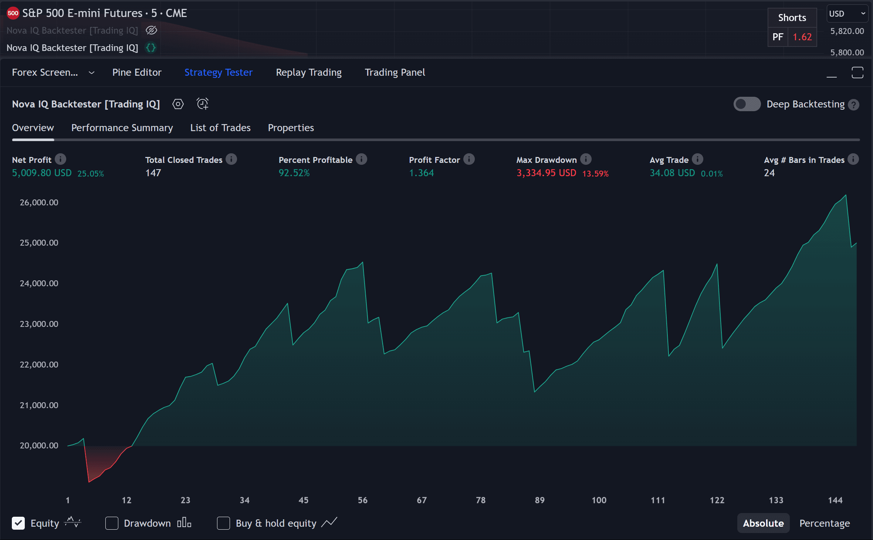The width and height of the screenshot is (873, 540).
Task: Maximize the bottom panel
Action: click(x=857, y=72)
